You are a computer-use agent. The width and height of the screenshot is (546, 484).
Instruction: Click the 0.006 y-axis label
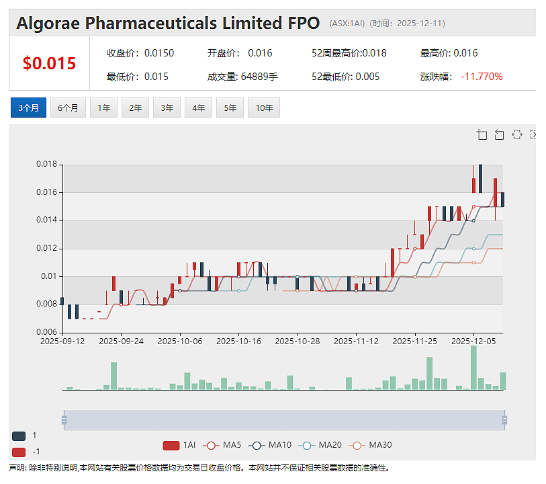coord(46,332)
